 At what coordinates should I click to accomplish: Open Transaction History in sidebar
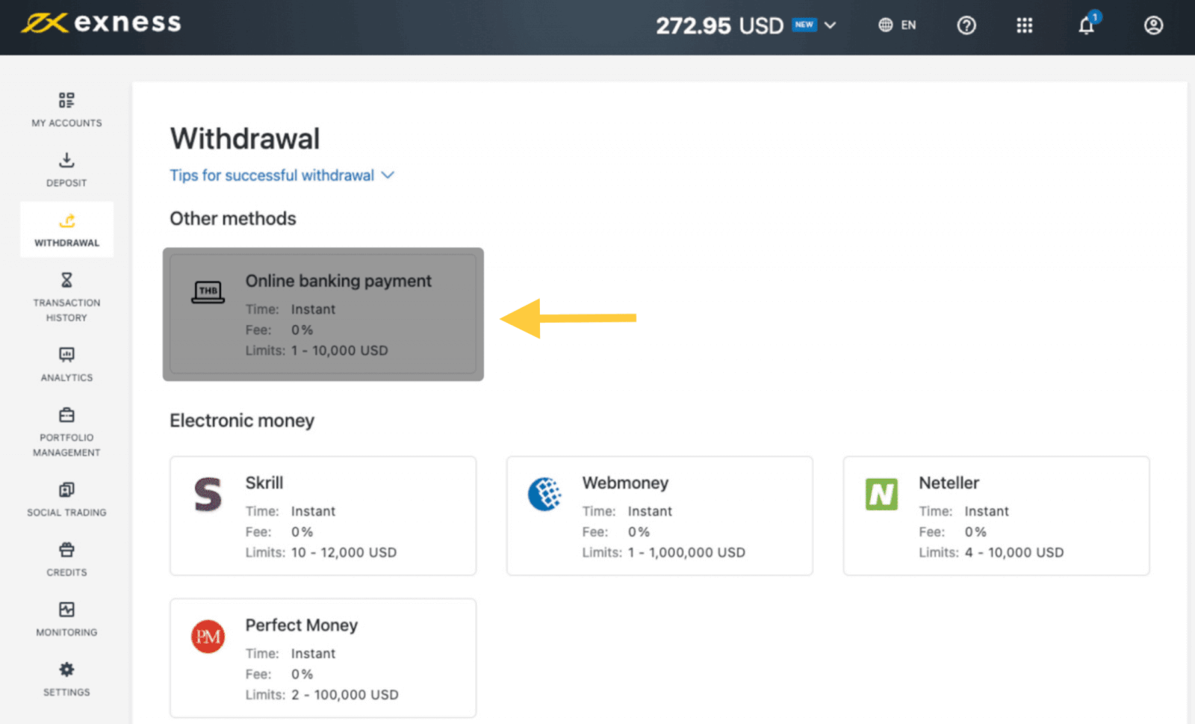pyautogui.click(x=66, y=297)
